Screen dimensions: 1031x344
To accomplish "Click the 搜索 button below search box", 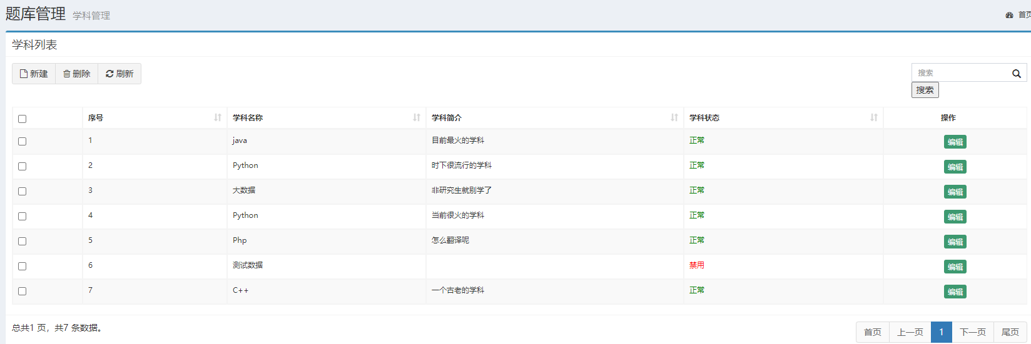I will point(925,90).
